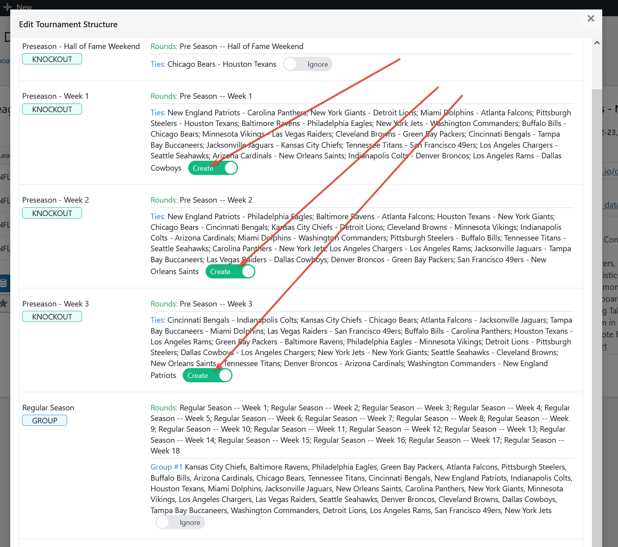Image resolution: width=618 pixels, height=547 pixels.
Task: Click KNOCKOUT badge under Preseason - Week 2
Action: (x=52, y=213)
